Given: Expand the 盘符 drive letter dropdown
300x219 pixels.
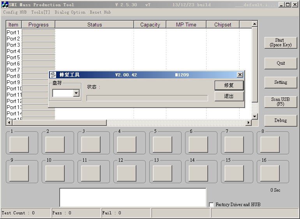Looking at the screenshot, I should [76, 93].
